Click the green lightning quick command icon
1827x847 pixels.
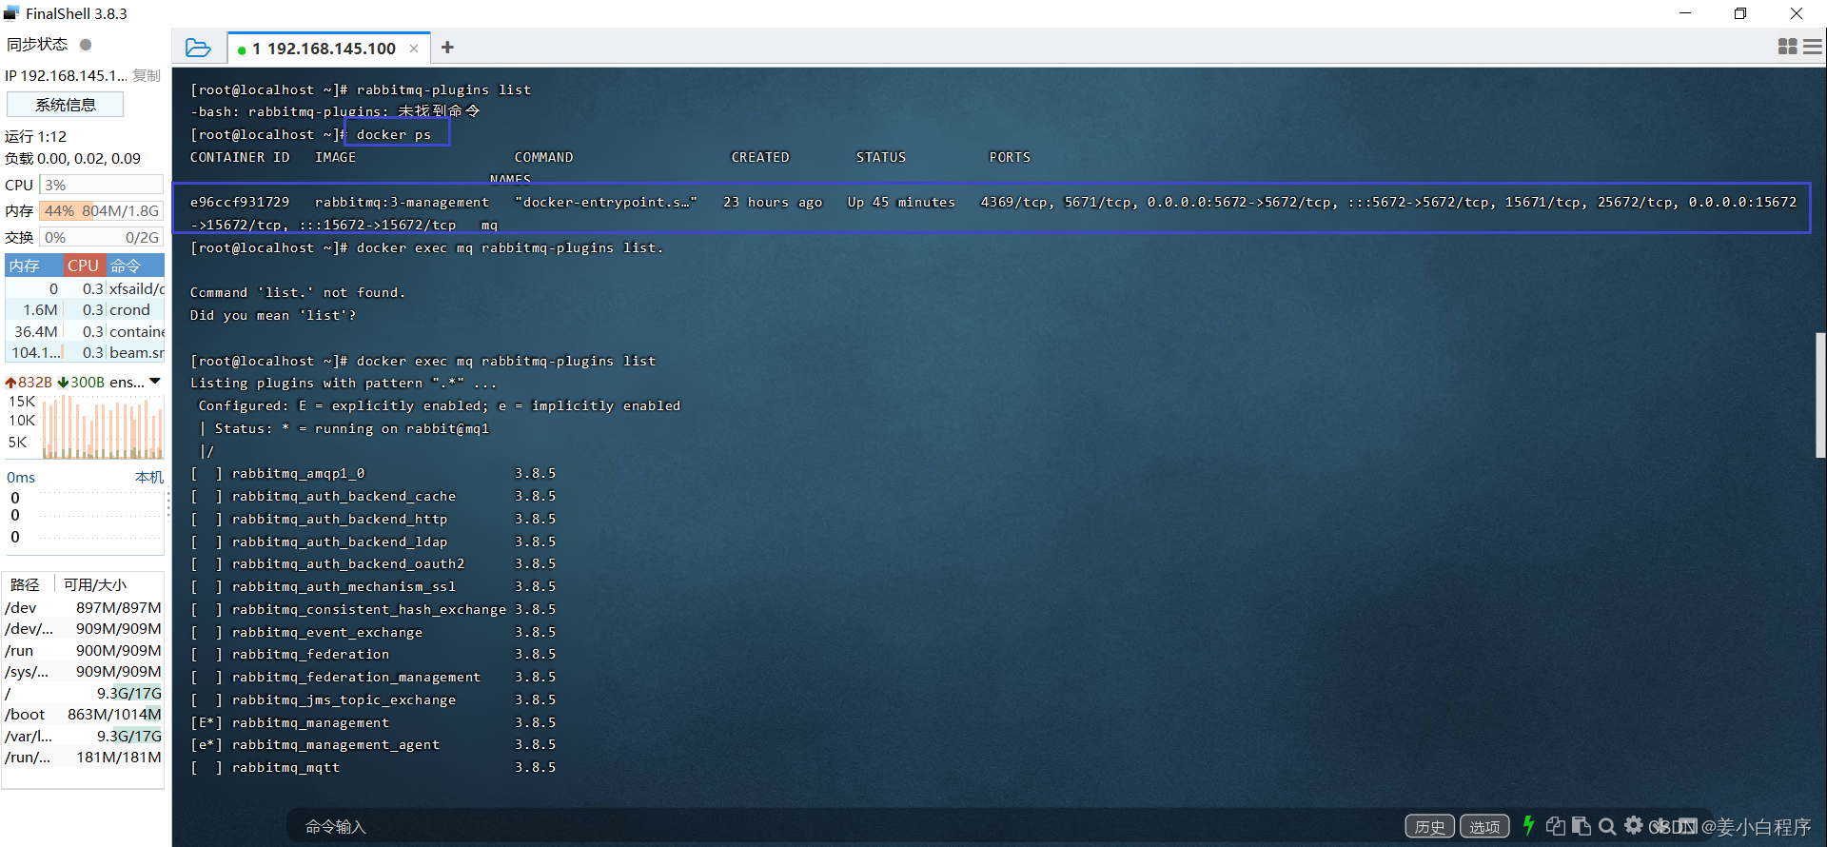click(x=1528, y=825)
